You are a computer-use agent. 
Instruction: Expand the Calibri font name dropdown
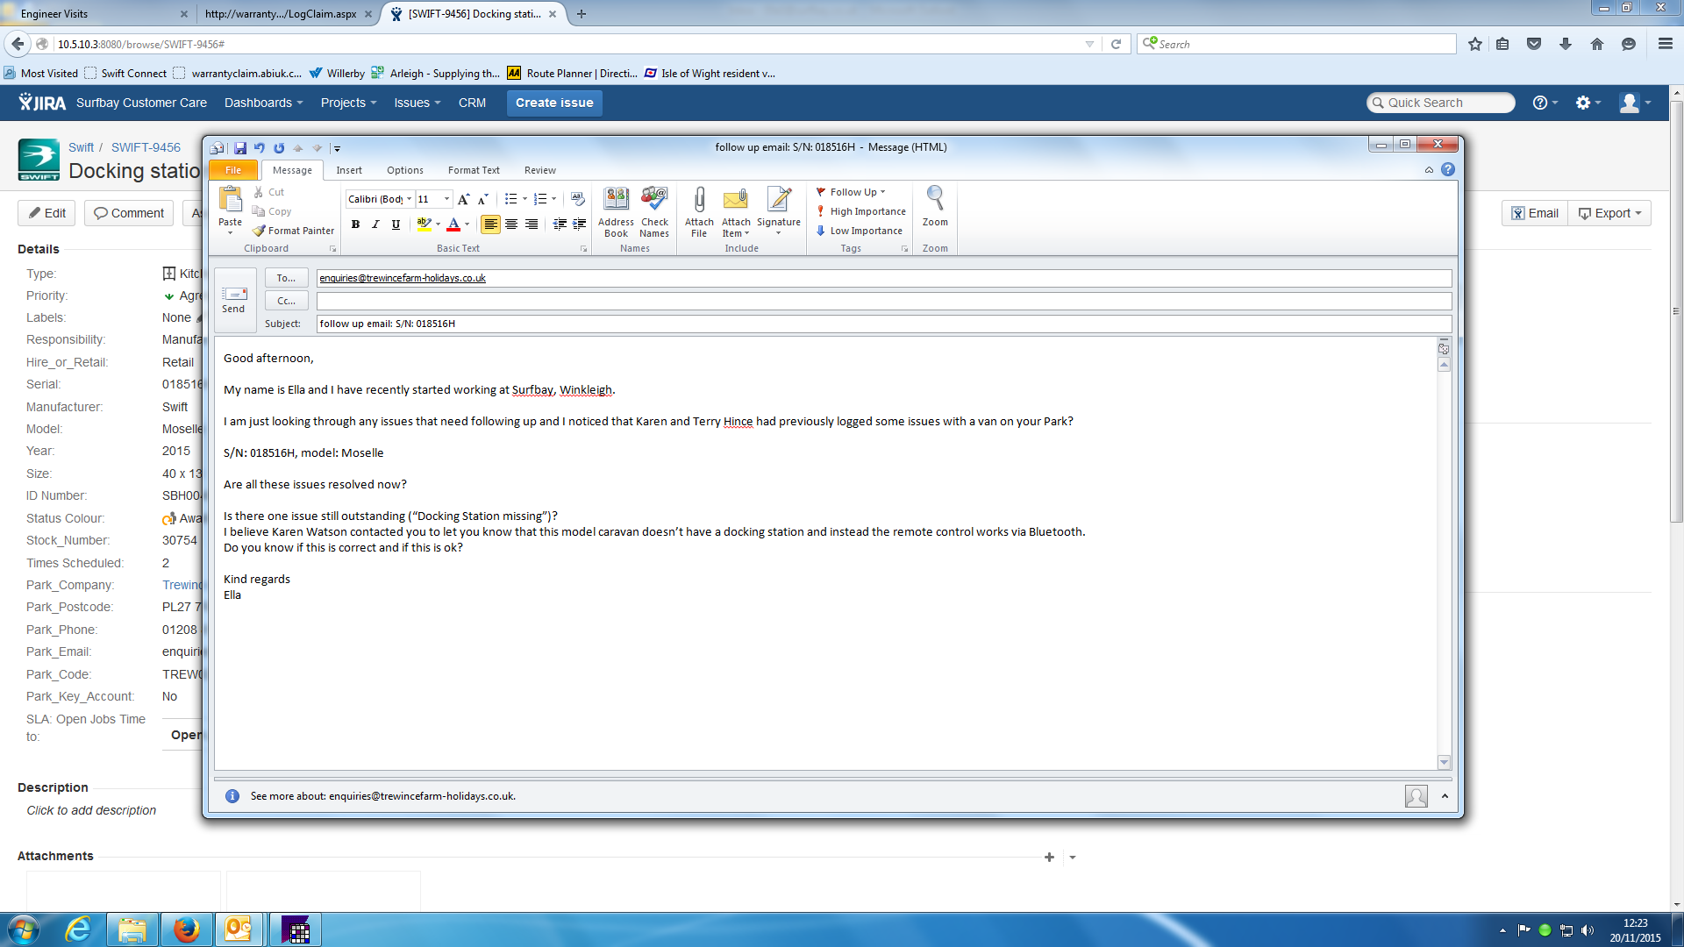coord(409,199)
